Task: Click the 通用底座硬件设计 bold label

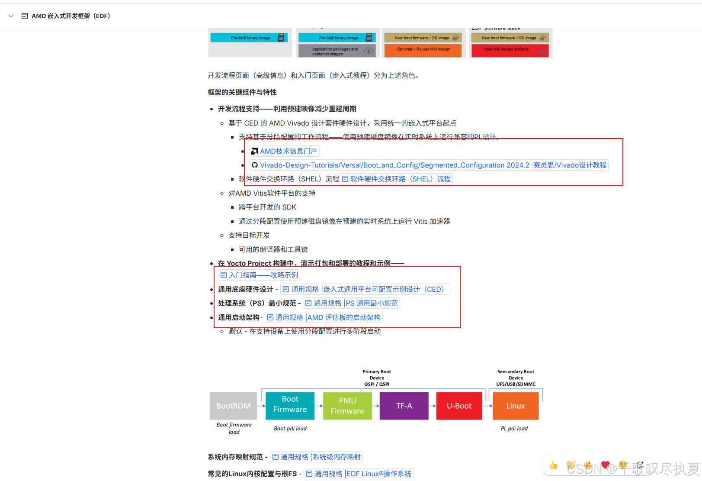Action: pyautogui.click(x=246, y=289)
